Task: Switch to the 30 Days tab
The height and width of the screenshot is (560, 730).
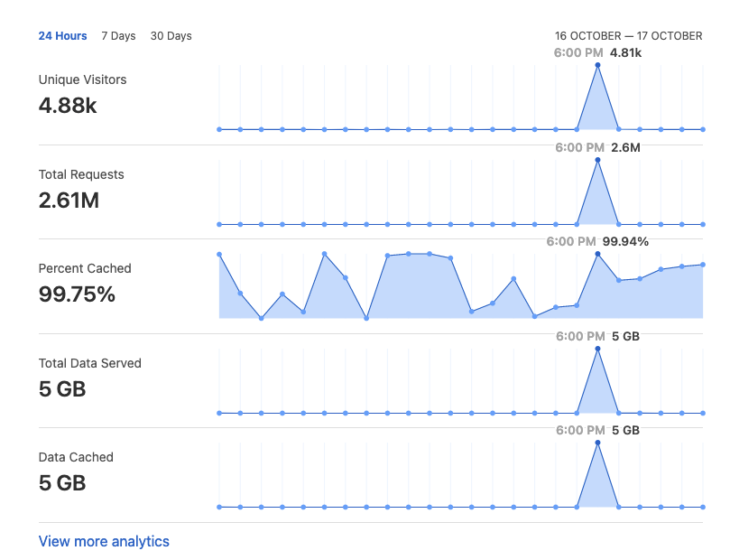Action: coord(171,36)
